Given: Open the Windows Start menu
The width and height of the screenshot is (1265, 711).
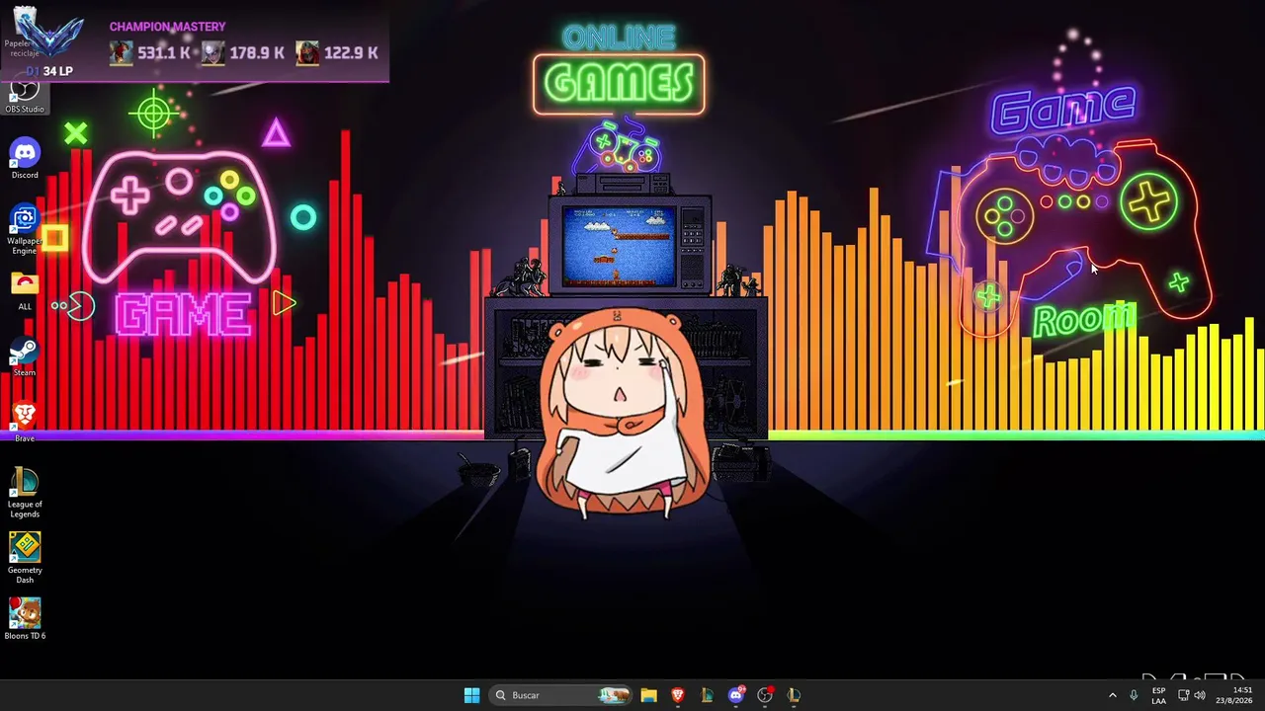Looking at the screenshot, I should tap(471, 695).
